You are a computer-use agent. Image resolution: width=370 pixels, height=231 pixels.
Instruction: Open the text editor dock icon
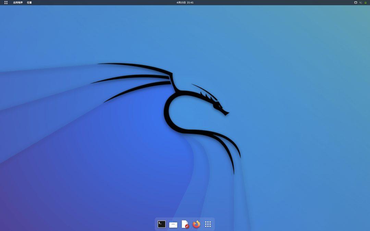[185, 224]
